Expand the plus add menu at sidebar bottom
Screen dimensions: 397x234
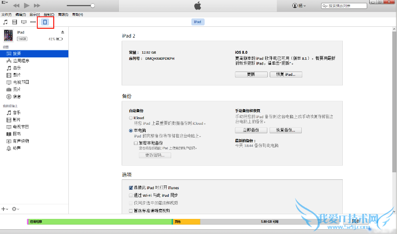coord(4,209)
